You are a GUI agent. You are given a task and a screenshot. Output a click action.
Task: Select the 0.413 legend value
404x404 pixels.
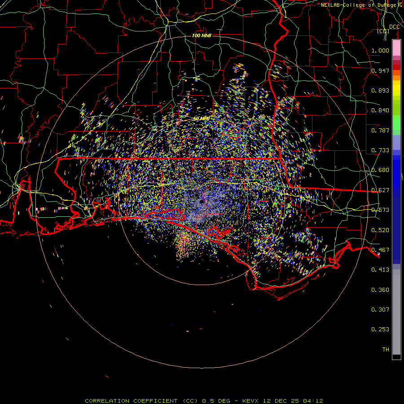point(380,270)
